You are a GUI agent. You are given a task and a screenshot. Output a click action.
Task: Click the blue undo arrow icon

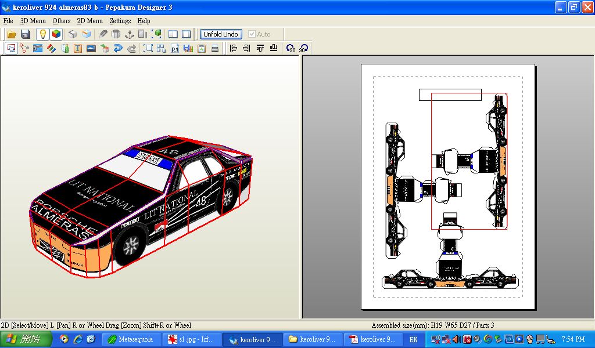[118, 49]
